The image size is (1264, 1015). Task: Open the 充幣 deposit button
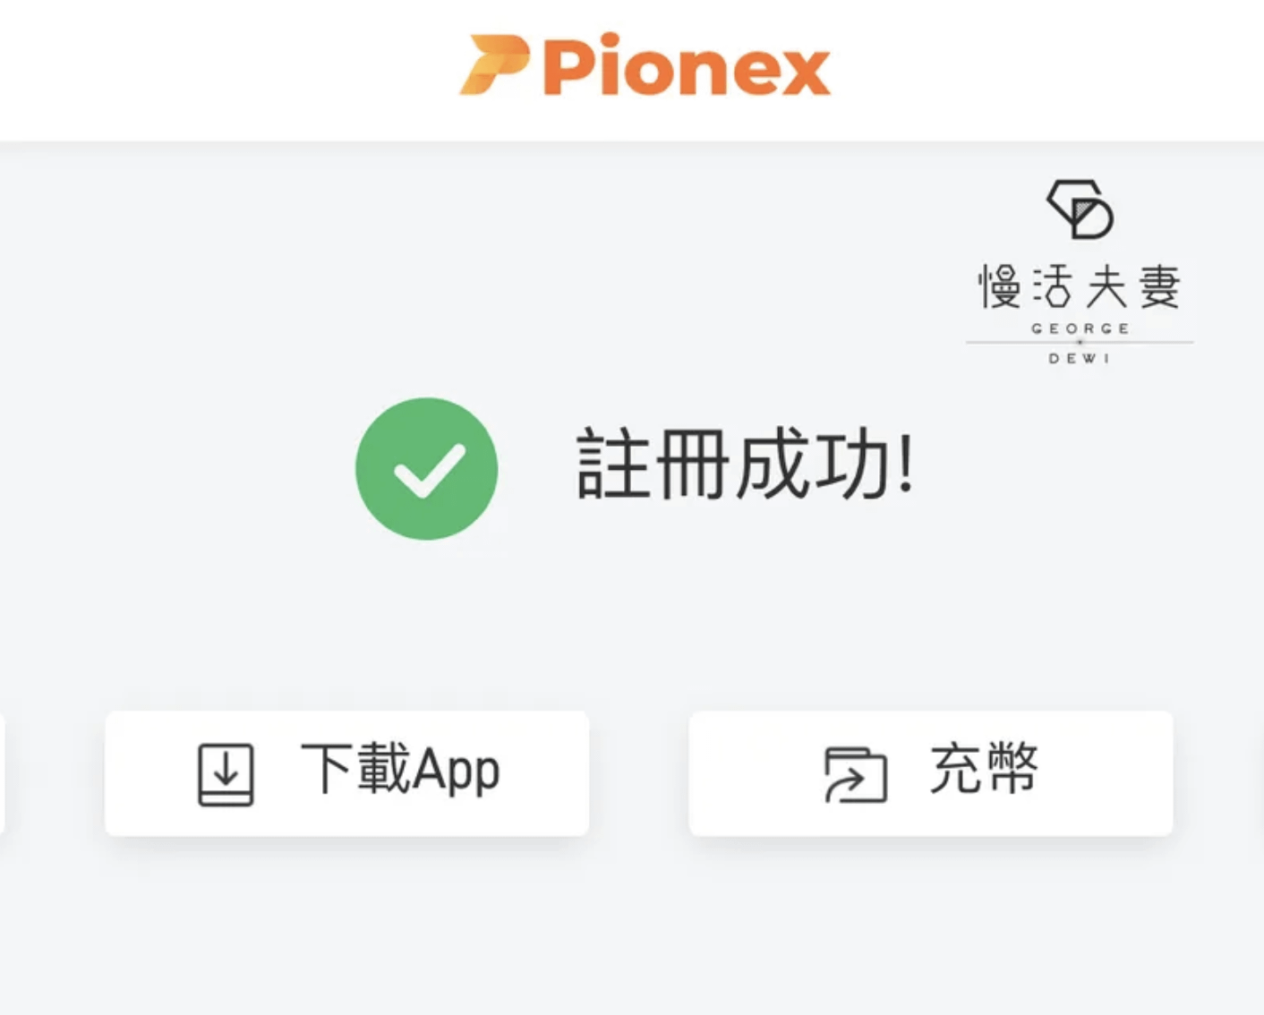(x=930, y=773)
